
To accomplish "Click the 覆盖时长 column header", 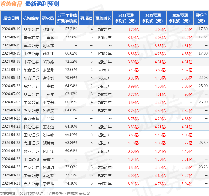I will click(103, 18).
